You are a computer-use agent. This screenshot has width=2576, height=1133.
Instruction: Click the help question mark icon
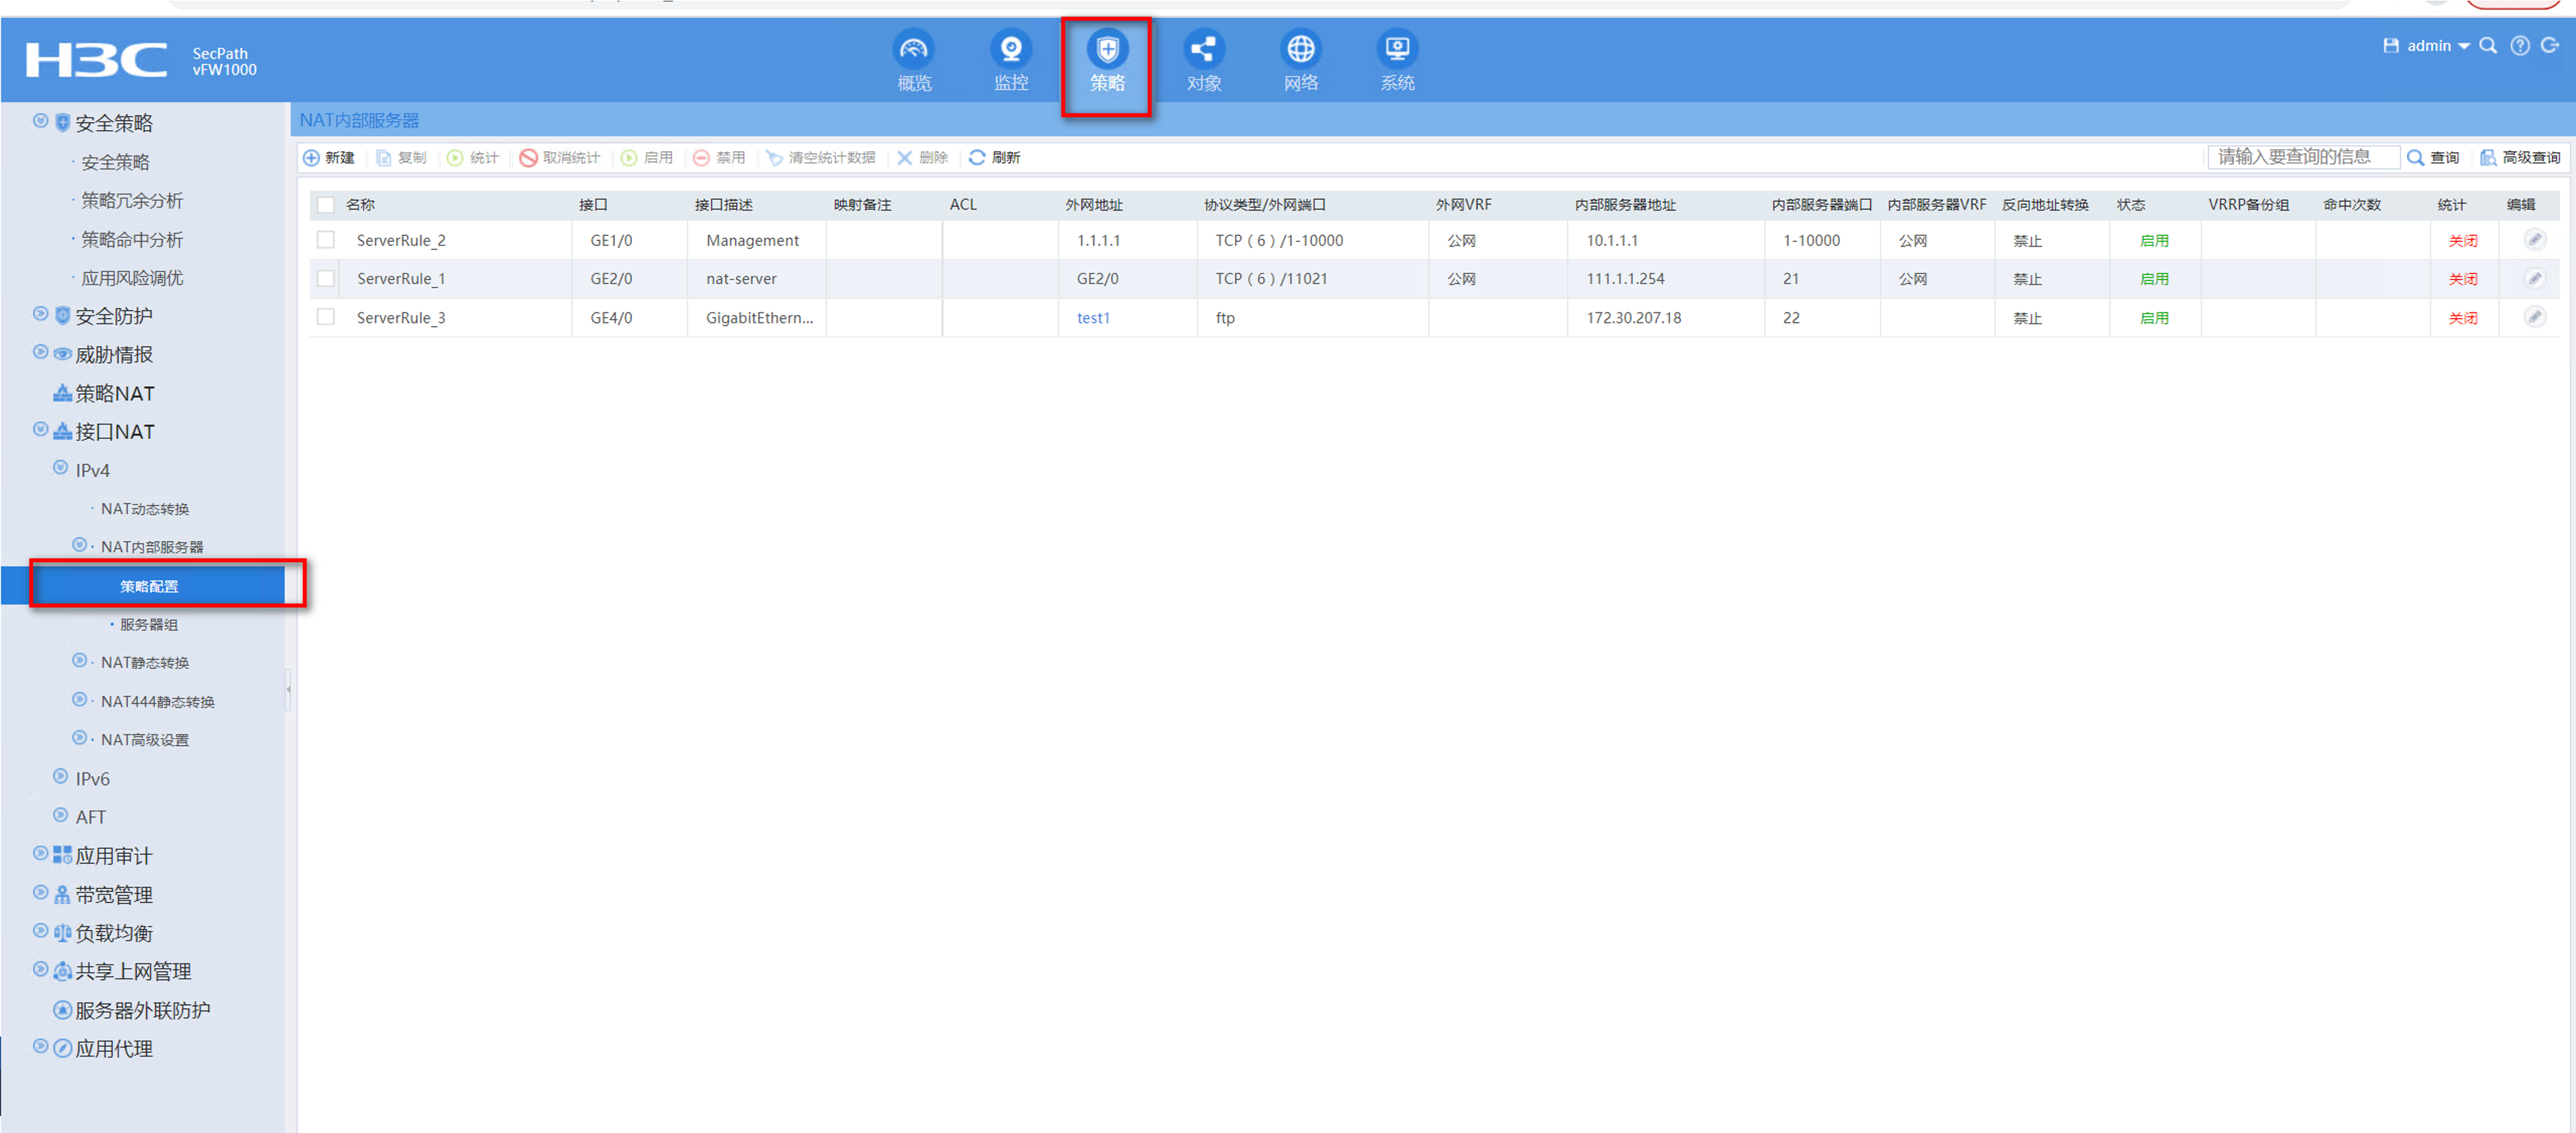2519,46
